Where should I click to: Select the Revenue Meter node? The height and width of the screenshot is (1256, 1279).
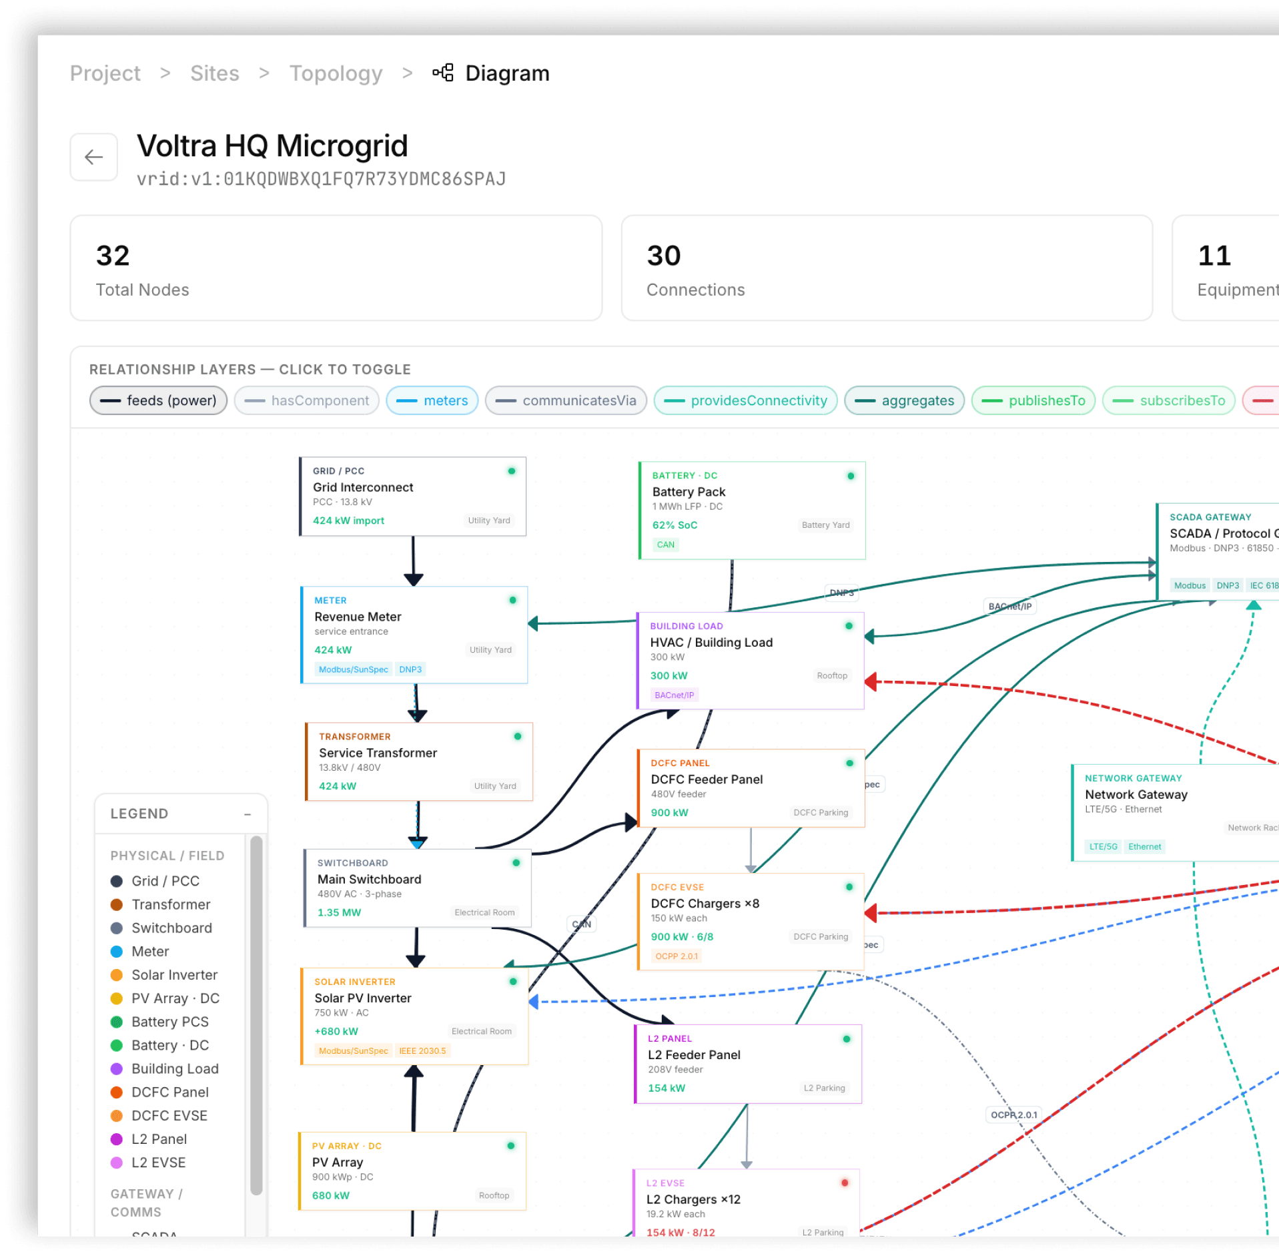coord(414,635)
